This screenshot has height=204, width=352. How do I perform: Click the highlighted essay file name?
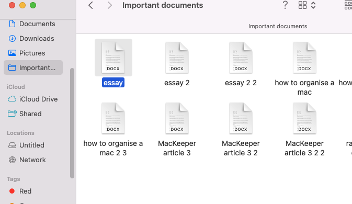[x=113, y=83]
